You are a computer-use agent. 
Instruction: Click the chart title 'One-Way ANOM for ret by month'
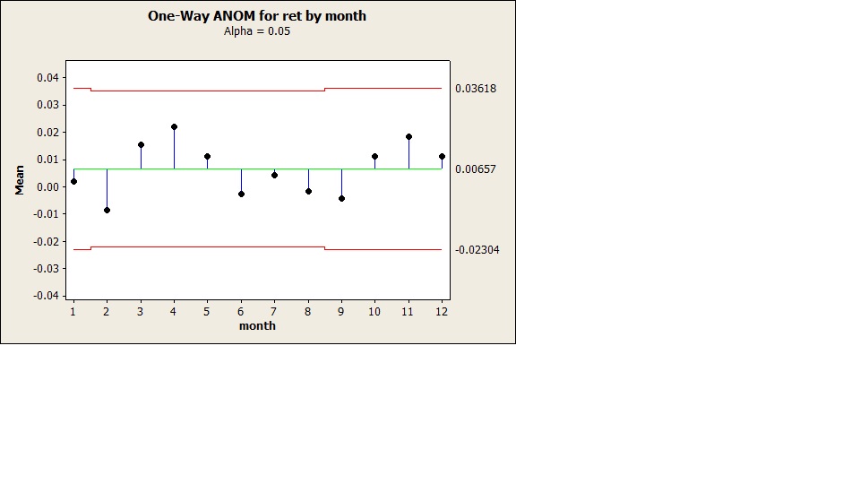coord(257,16)
